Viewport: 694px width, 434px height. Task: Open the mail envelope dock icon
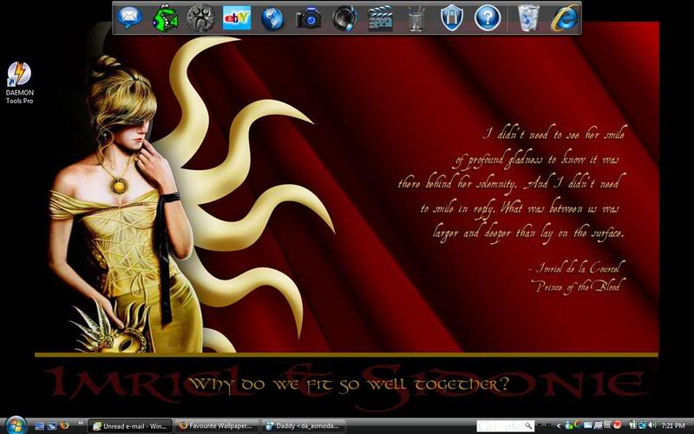point(129,18)
